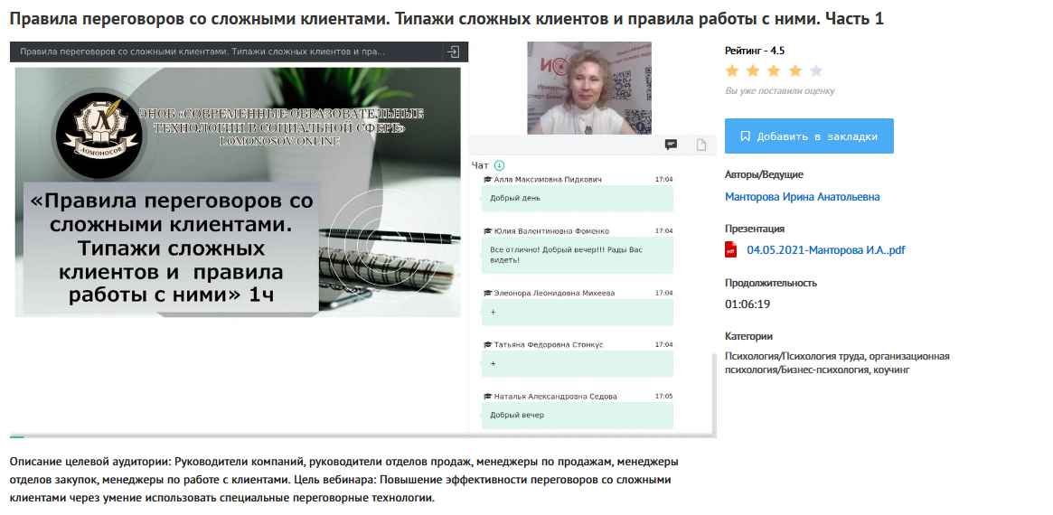1053x515 pixels.
Task: Click the first rating star
Action: coord(732,70)
